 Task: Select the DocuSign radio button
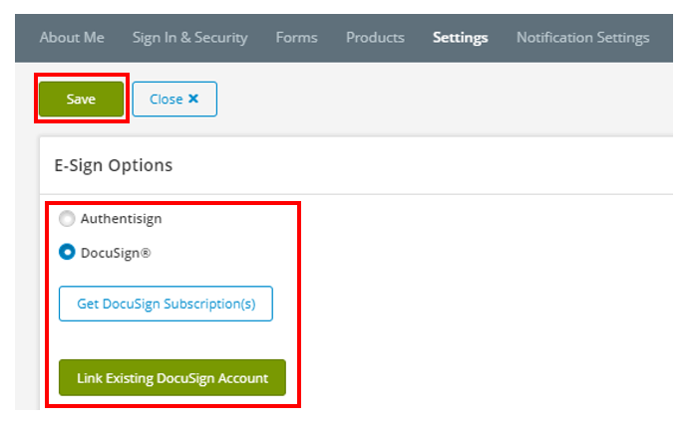coord(67,253)
